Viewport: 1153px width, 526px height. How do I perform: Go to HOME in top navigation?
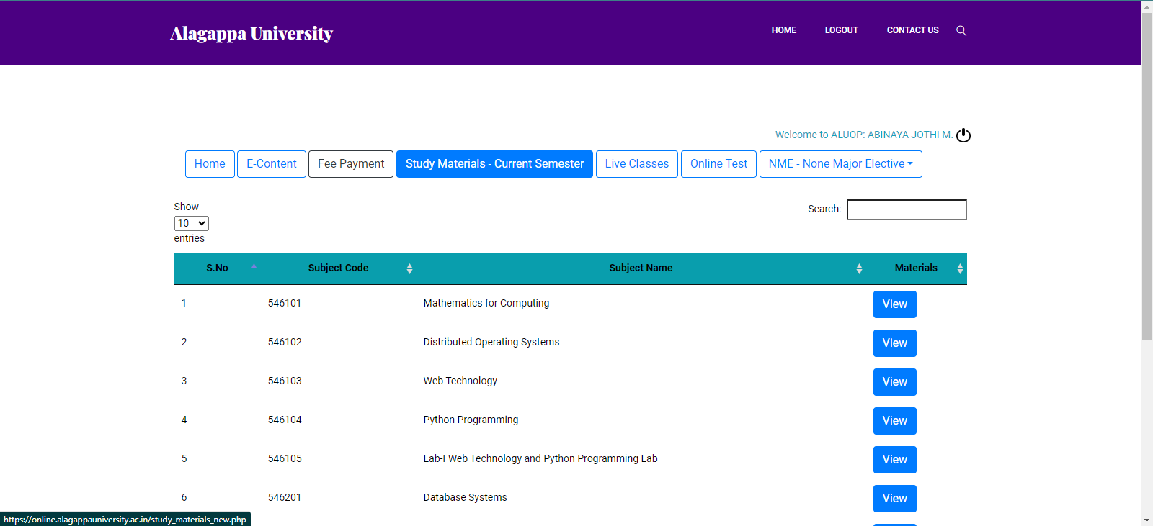[x=784, y=30]
